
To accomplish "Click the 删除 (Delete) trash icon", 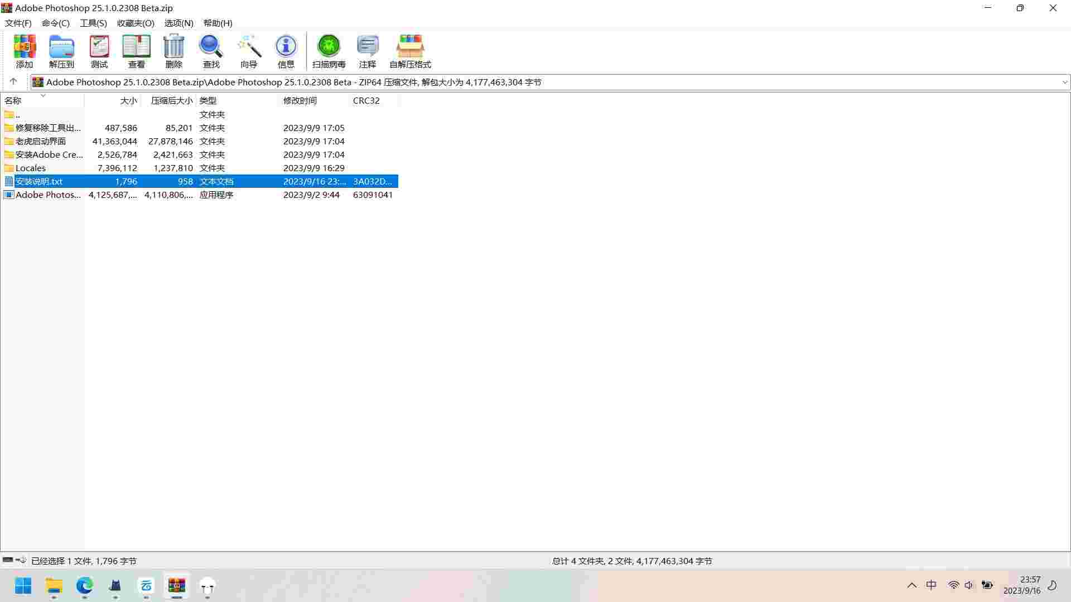I will pyautogui.click(x=174, y=51).
